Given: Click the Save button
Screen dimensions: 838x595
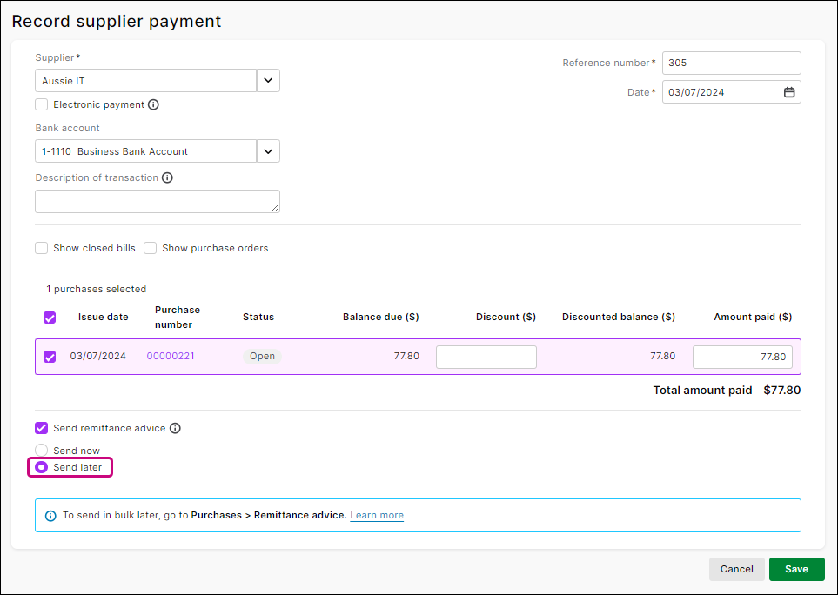Looking at the screenshot, I should tap(796, 569).
